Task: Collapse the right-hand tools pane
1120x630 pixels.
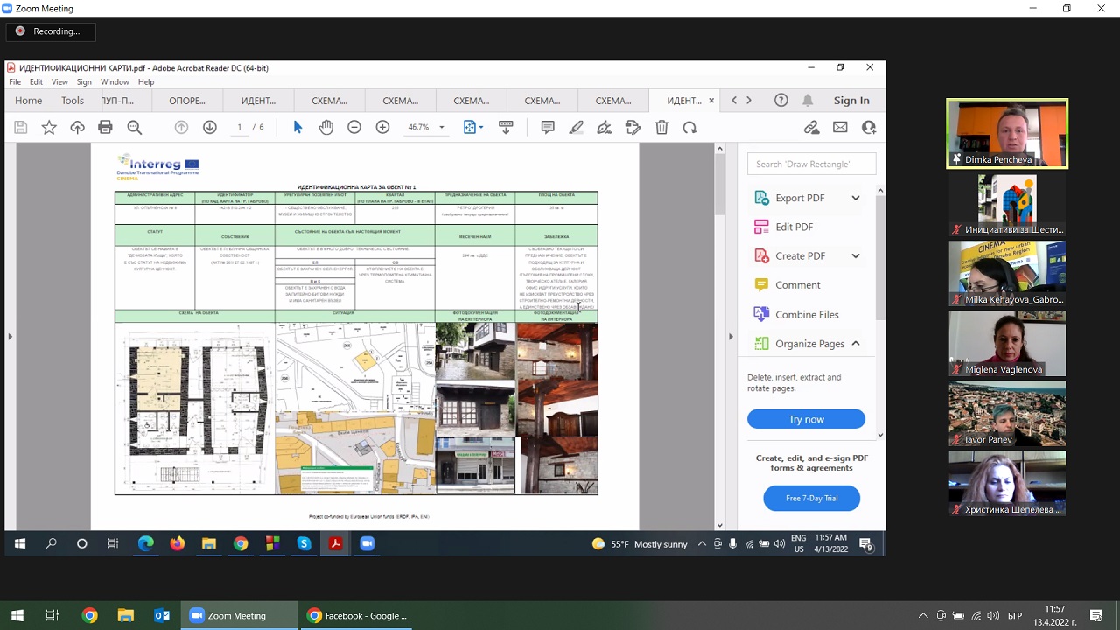Action: tap(731, 337)
